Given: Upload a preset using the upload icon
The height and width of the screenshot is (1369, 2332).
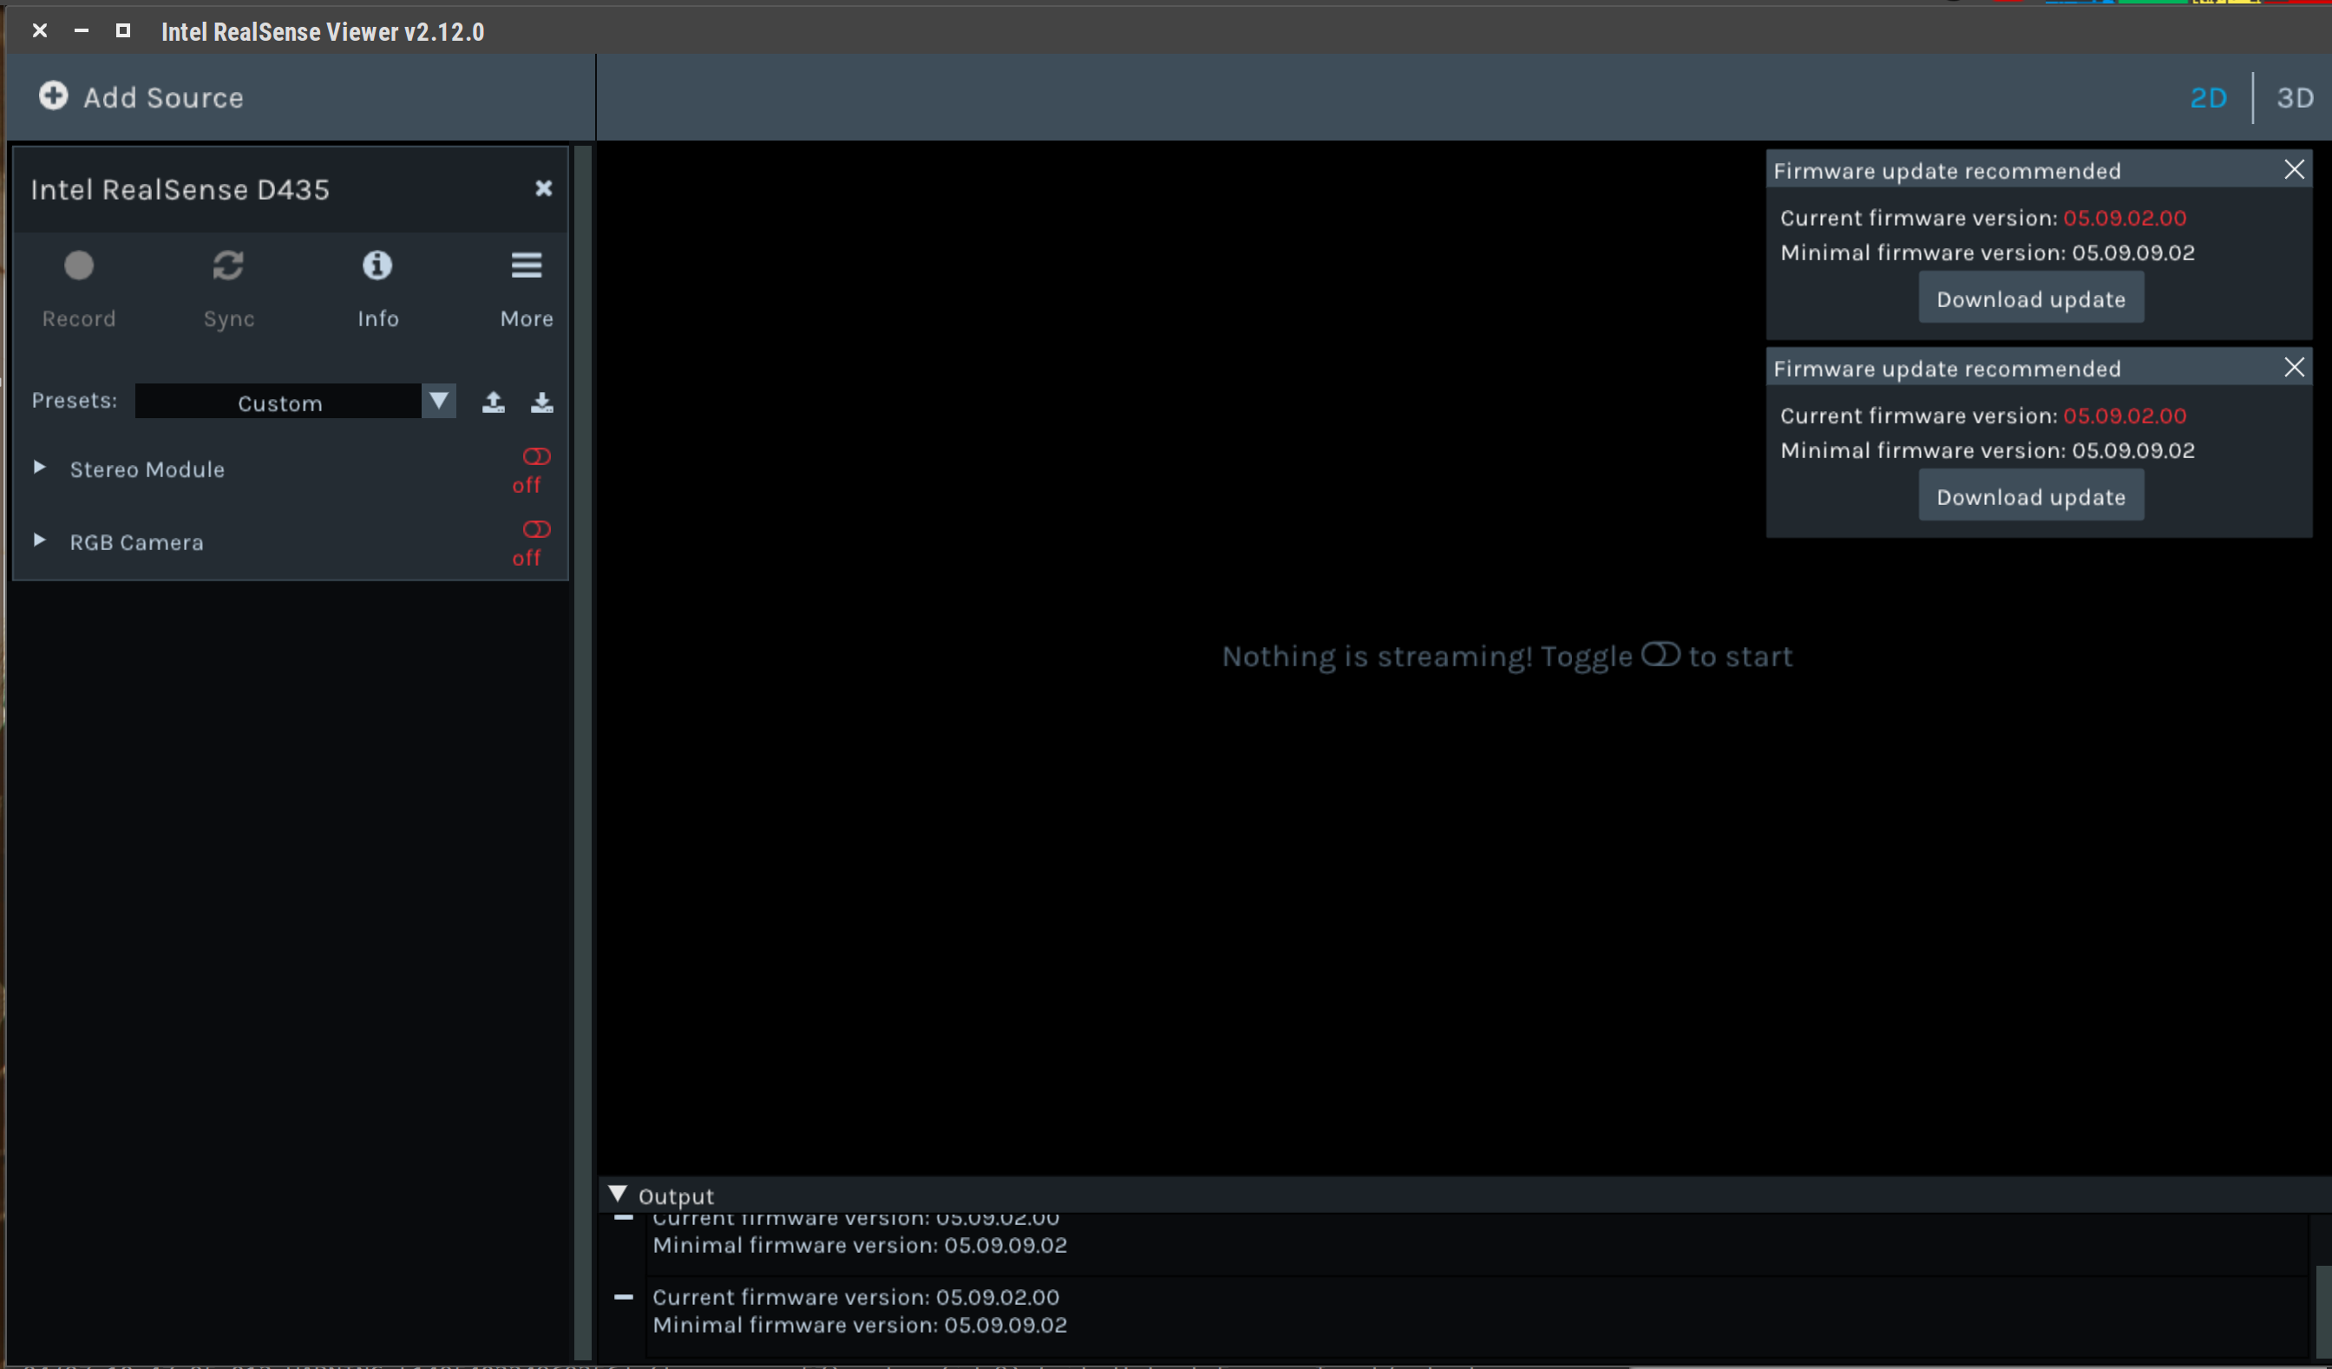Looking at the screenshot, I should [495, 401].
